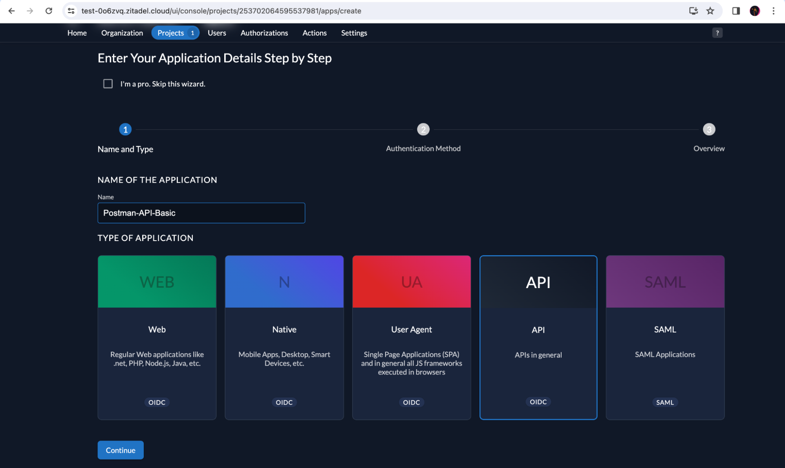Screen dimensions: 785x468
Task: Go back with browser back arrow
Action: (11, 11)
